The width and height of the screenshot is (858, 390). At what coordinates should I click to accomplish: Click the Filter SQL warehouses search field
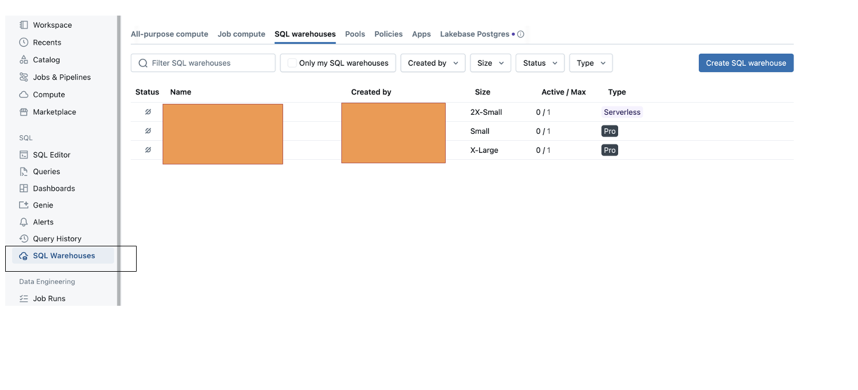pyautogui.click(x=202, y=62)
